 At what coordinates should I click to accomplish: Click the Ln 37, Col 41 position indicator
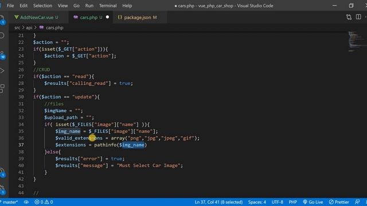tap(218, 202)
